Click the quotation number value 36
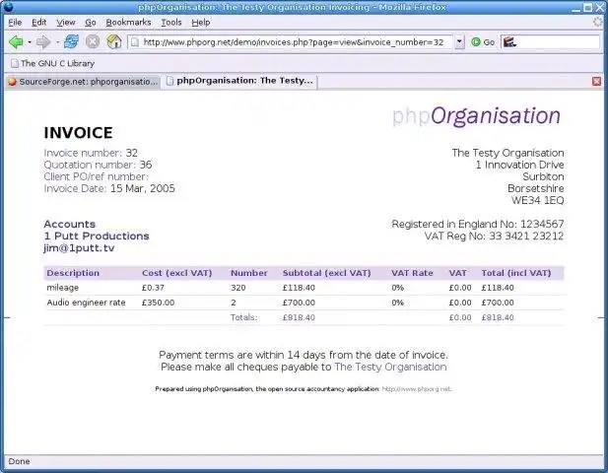Image resolution: width=608 pixels, height=473 pixels. click(146, 165)
